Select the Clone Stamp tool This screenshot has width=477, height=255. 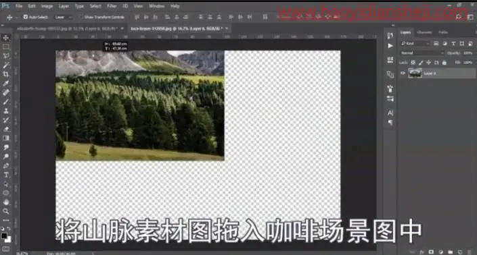tap(6, 111)
